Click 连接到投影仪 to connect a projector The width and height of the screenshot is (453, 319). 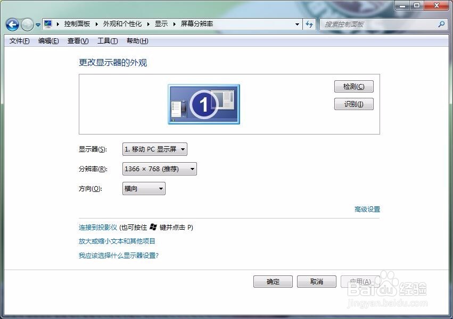98,227
